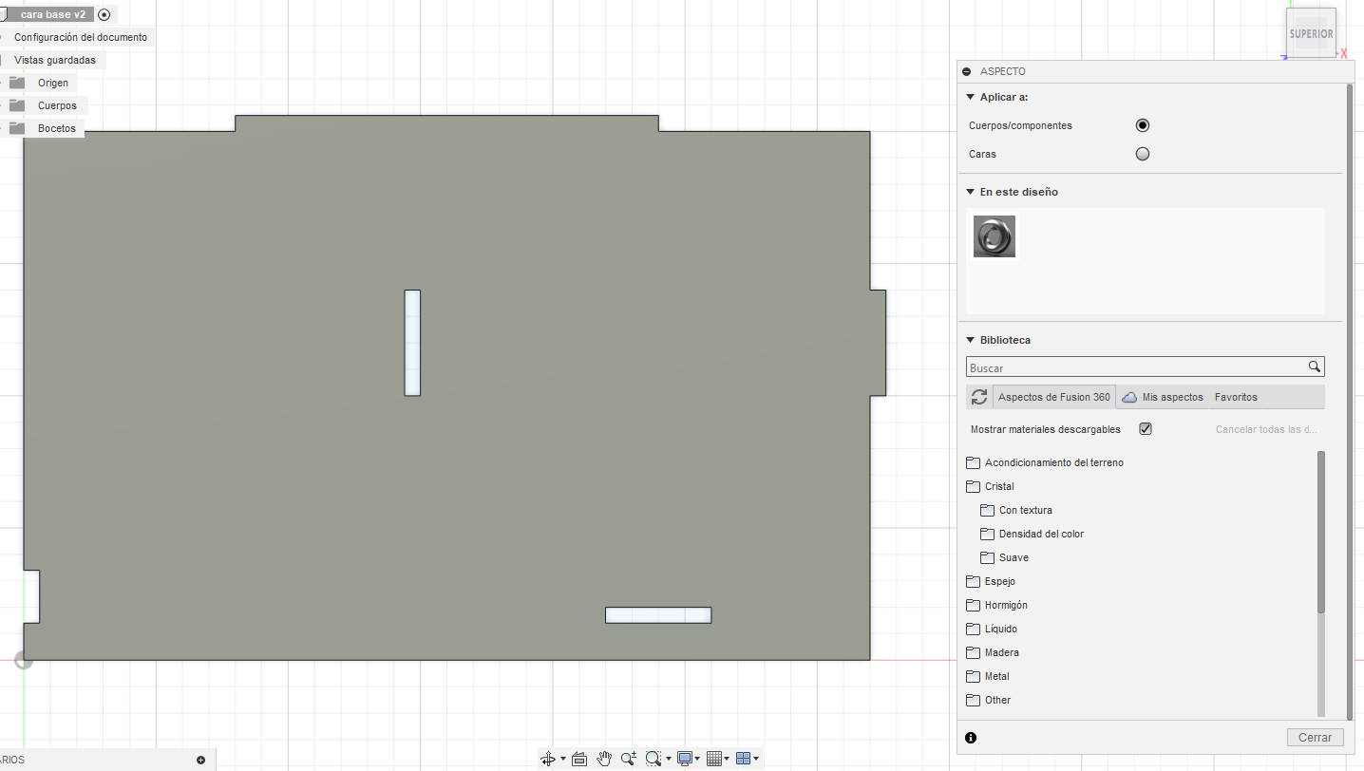1364x771 pixels.
Task: Open the 'Densidad del color' subfolder
Action: pos(1032,534)
